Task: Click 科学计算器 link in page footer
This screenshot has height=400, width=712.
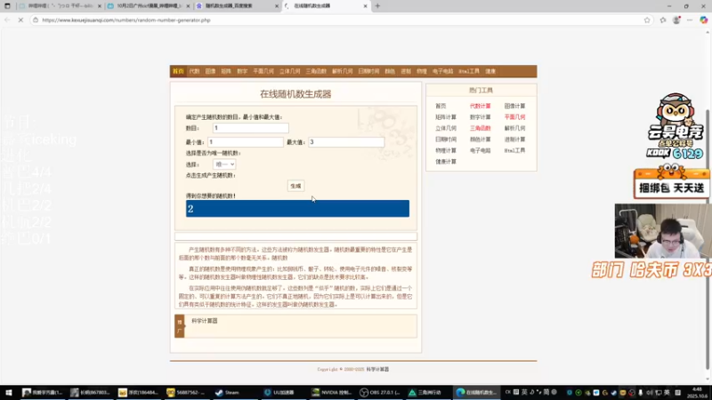Action: coord(377,369)
